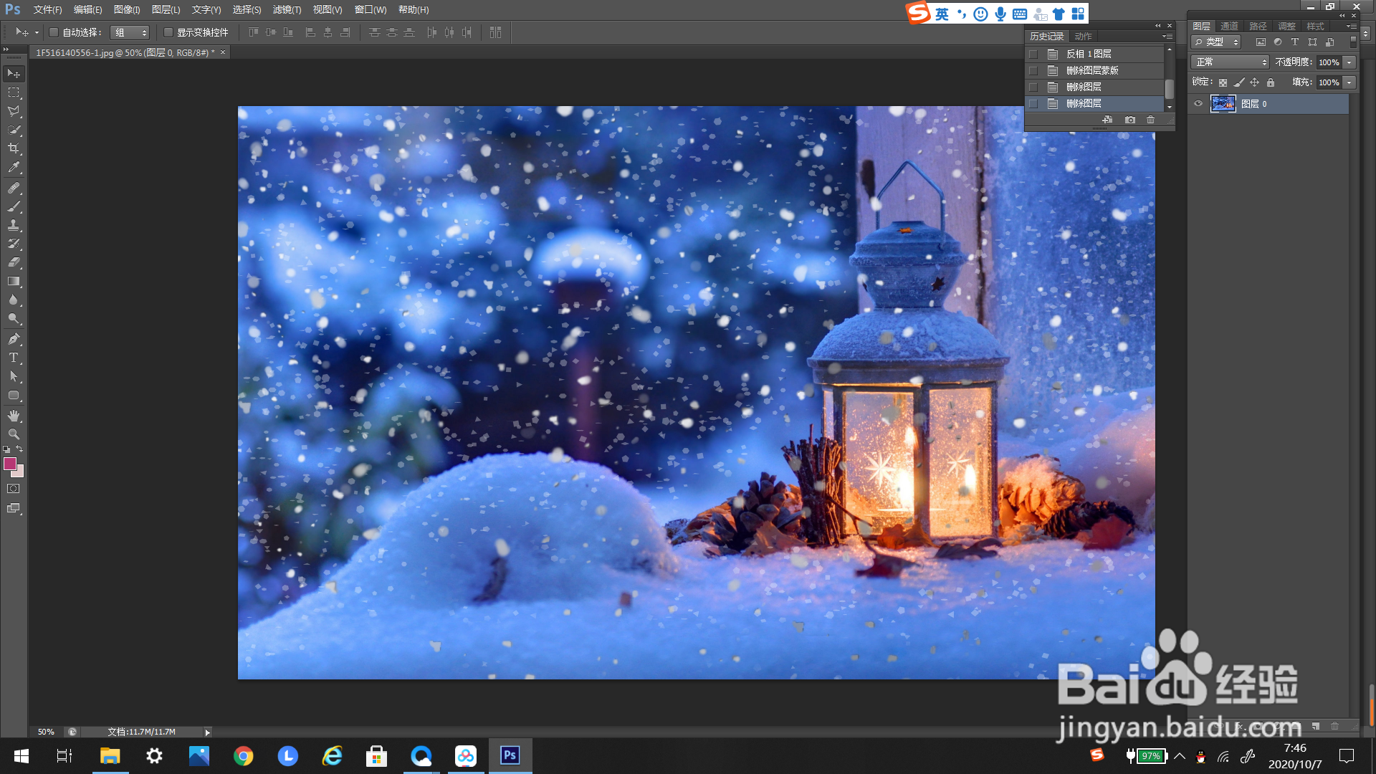Viewport: 1376px width, 774px height.
Task: Select the Hand tool
Action: tap(14, 416)
